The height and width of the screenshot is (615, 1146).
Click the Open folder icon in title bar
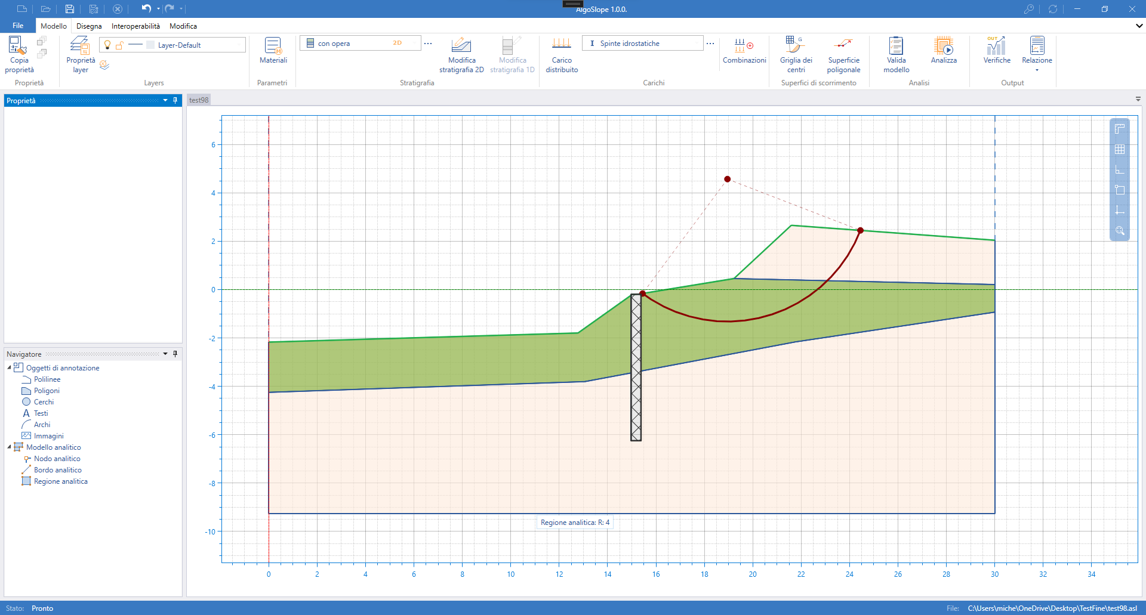pos(45,9)
